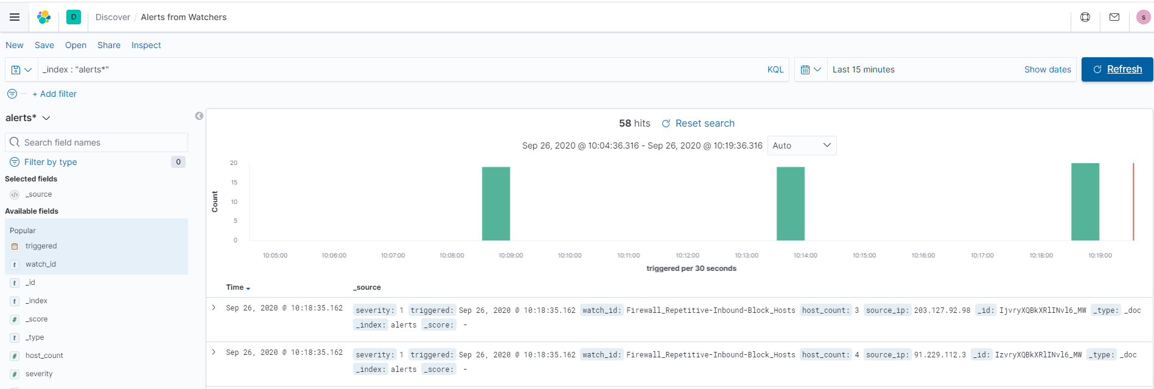Click the 10:09 histogram bar
1154x389 pixels.
point(496,203)
